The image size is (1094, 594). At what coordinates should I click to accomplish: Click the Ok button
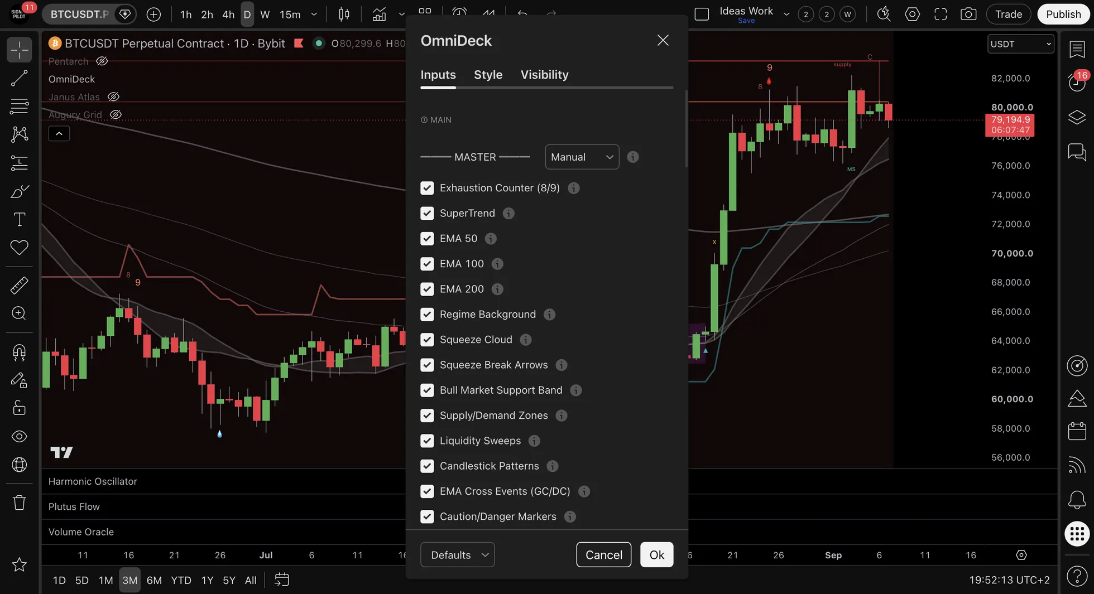[x=657, y=555]
